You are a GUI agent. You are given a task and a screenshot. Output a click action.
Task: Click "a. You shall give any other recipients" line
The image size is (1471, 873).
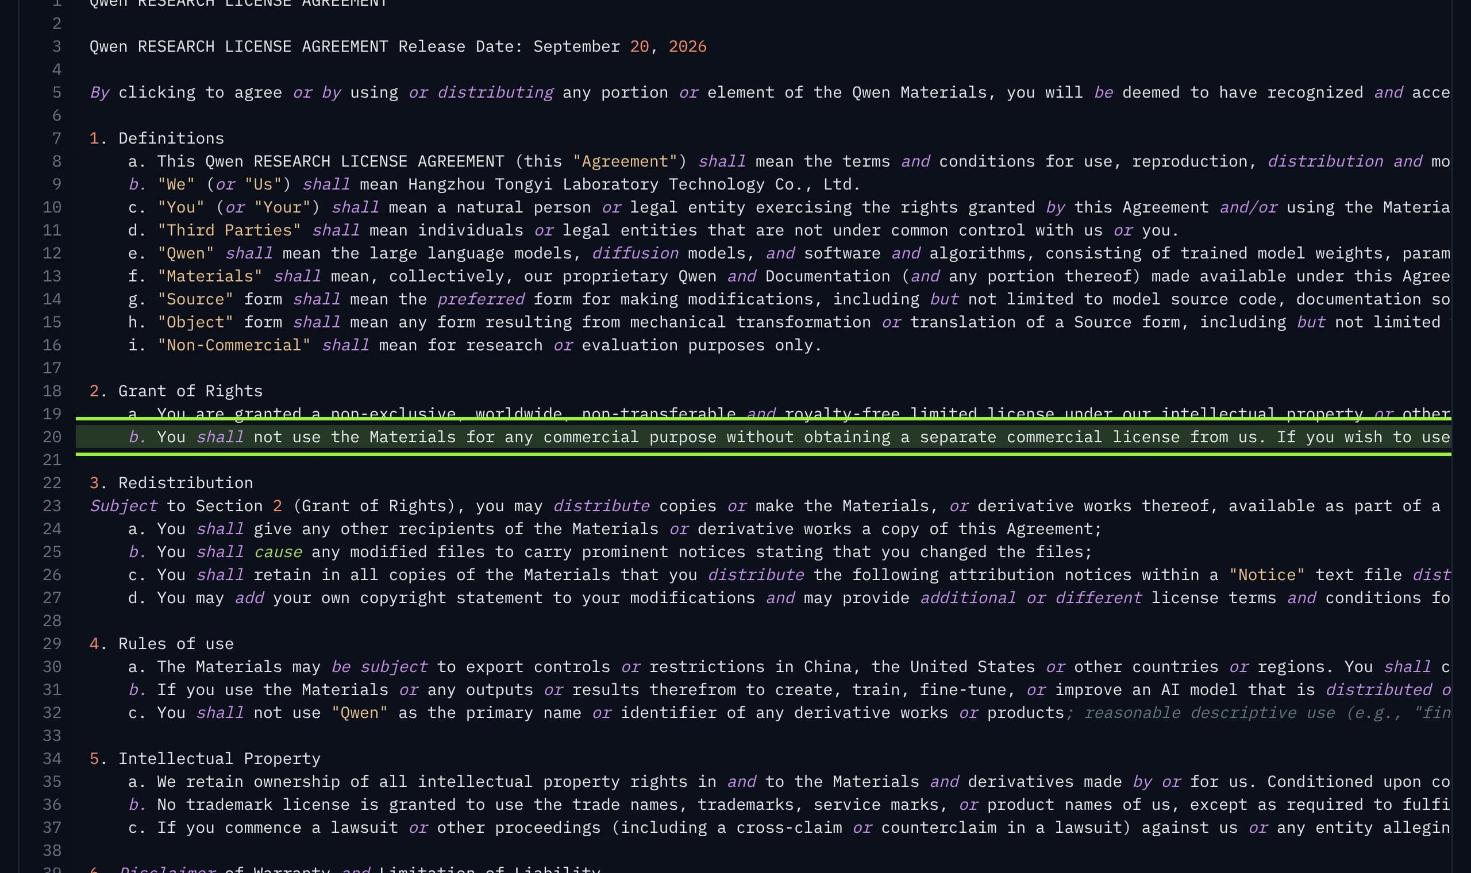pyautogui.click(x=615, y=529)
